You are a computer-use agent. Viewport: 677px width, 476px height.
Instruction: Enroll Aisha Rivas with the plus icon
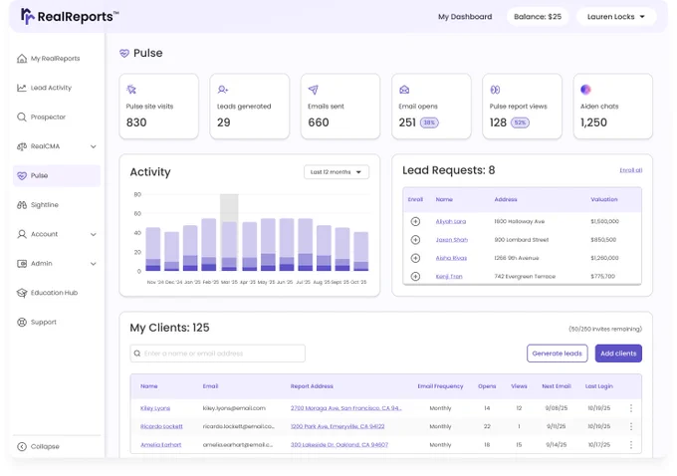[415, 258]
